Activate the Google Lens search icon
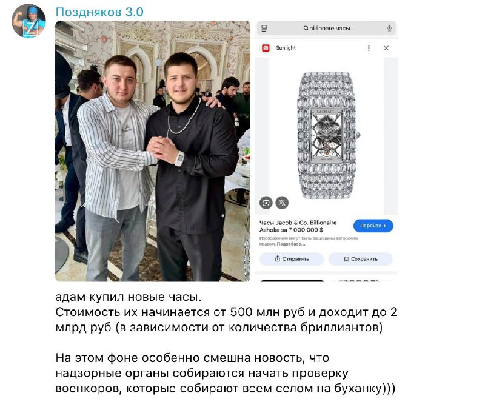Image resolution: width=485 pixels, height=410 pixels. click(x=266, y=203)
